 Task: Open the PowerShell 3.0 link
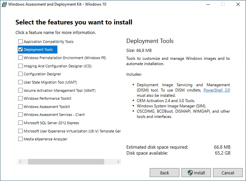pos(217,90)
